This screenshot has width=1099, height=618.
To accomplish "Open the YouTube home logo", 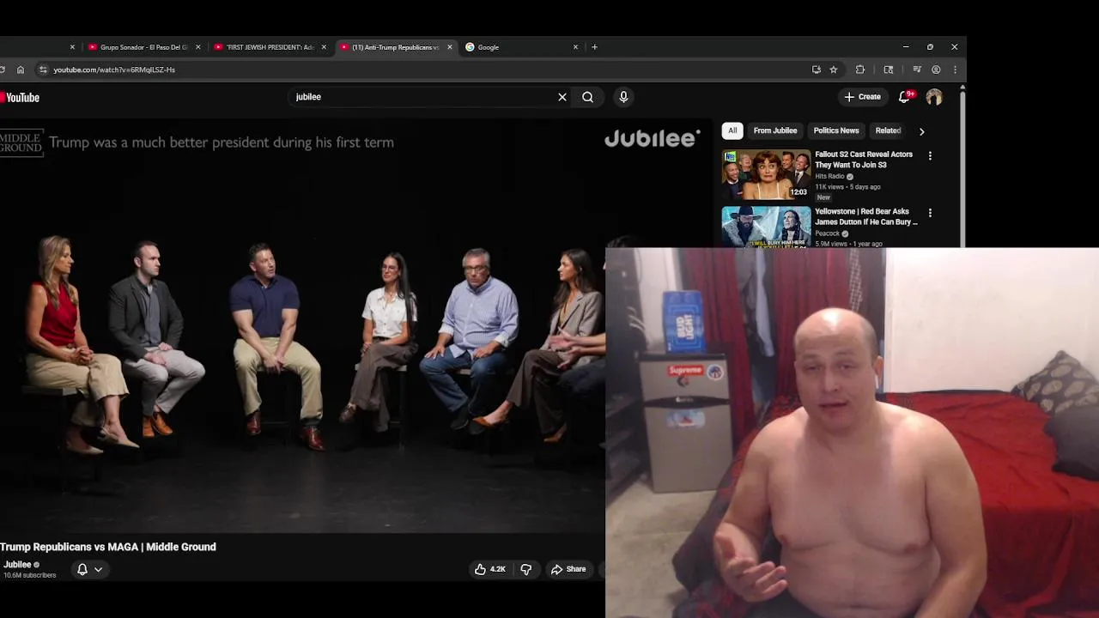I will 20,98.
